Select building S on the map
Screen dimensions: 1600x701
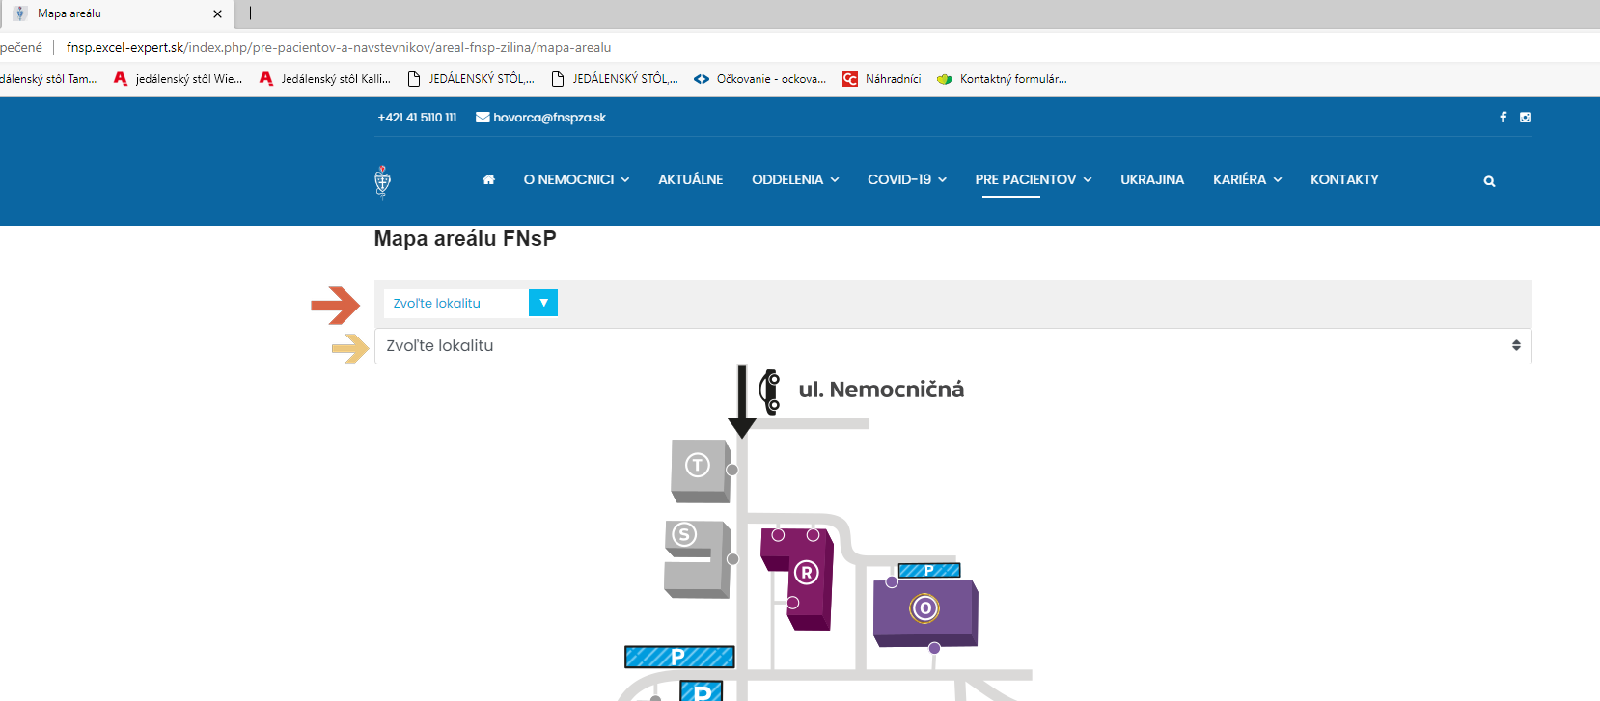697,559
